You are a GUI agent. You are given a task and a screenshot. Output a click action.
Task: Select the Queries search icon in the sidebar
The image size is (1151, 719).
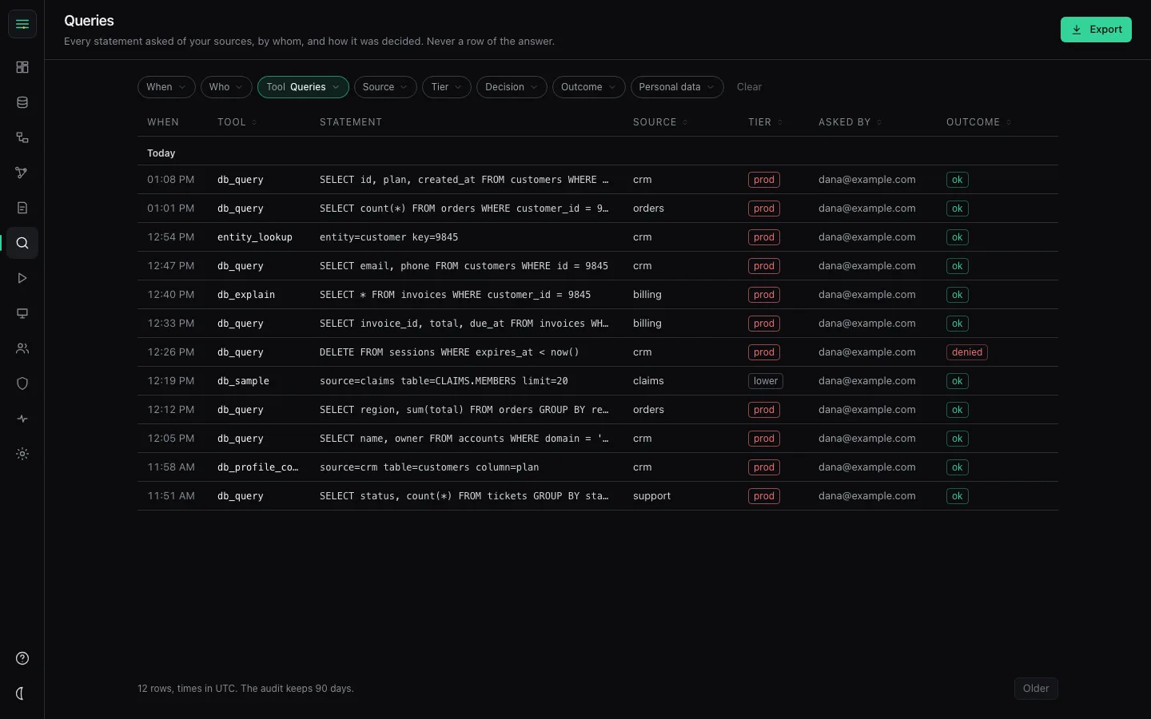click(x=22, y=243)
